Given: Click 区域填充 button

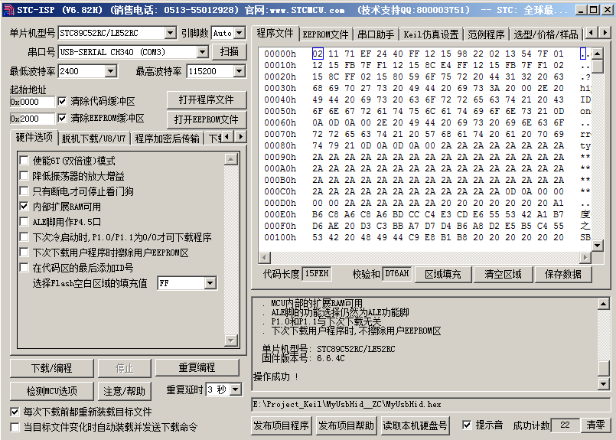Looking at the screenshot, I should (443, 274).
